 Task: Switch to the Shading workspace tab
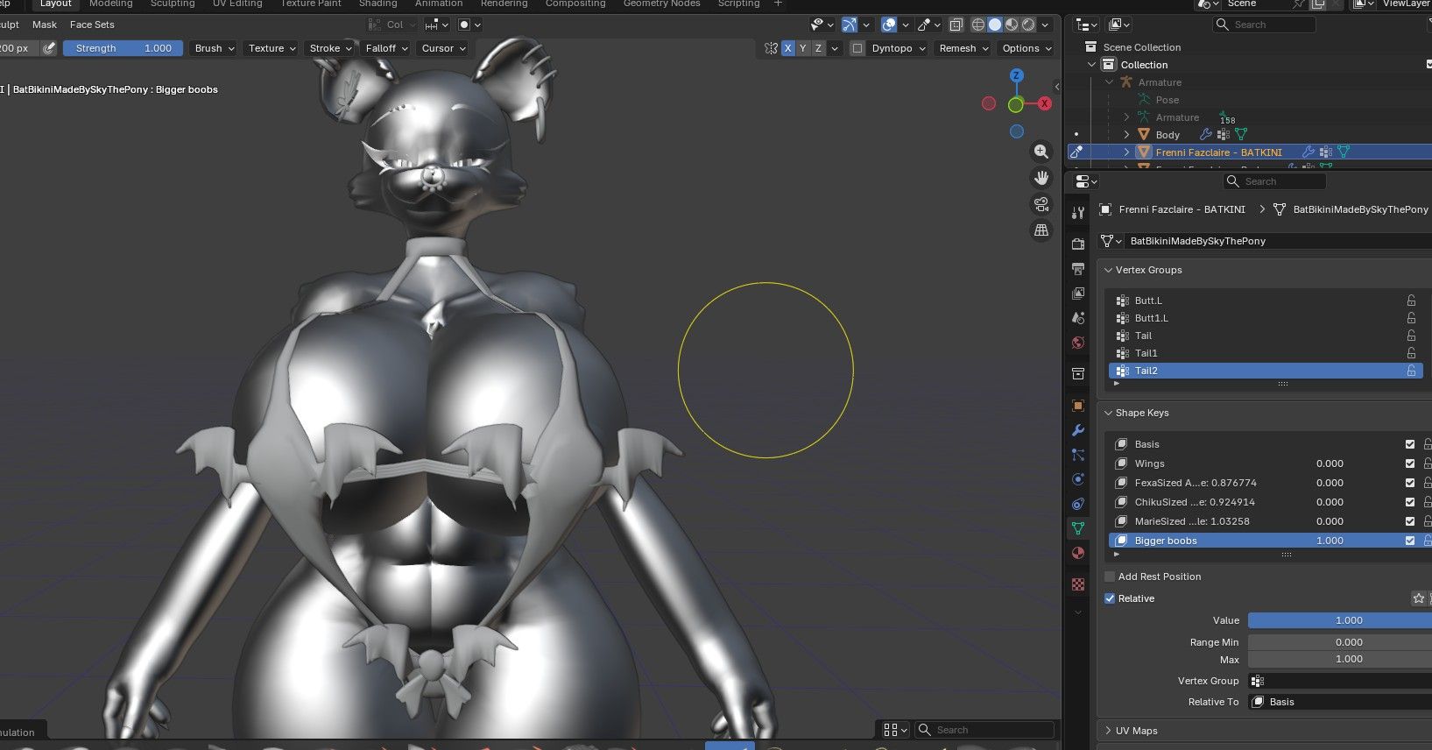tap(377, 4)
